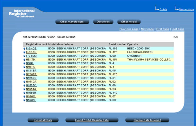
Task: Open aircraft registration N124EB
Action: [31, 74]
